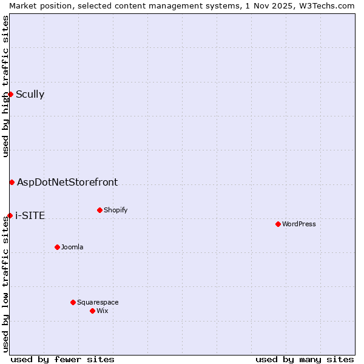
Task: Select the Squarespace red marker
Action: click(73, 302)
